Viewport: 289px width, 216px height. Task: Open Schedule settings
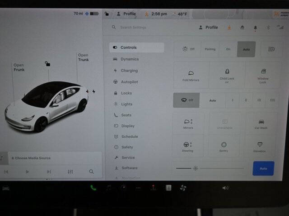126,136
